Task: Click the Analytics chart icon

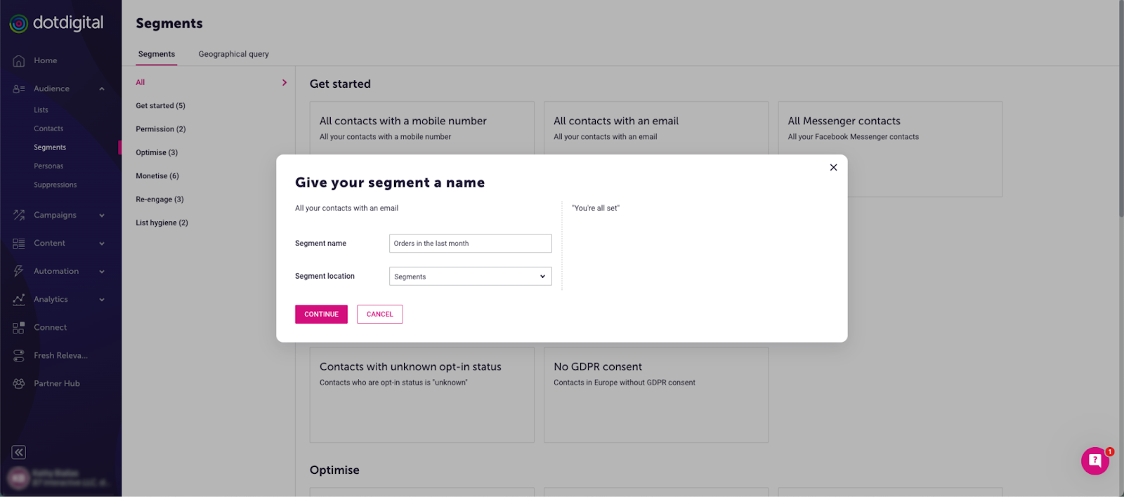Action: click(x=19, y=300)
